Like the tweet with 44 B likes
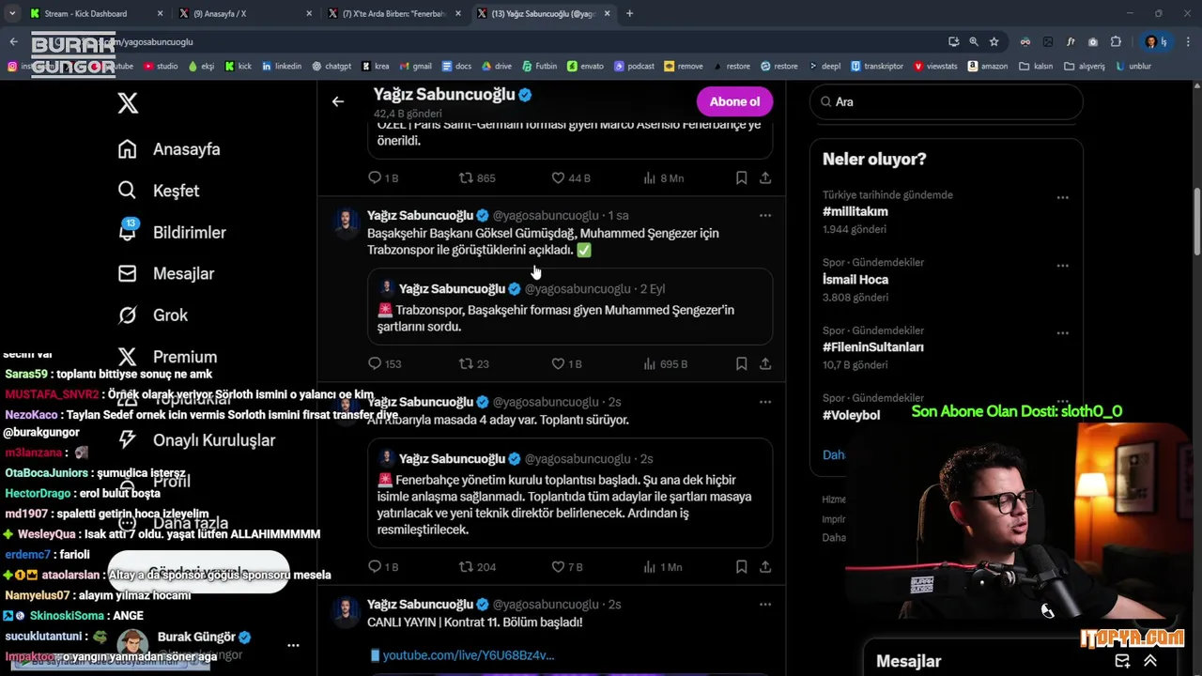The image size is (1202, 676). click(570, 177)
